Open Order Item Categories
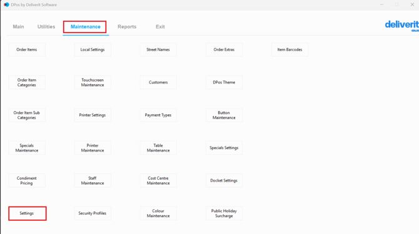 coord(27,82)
